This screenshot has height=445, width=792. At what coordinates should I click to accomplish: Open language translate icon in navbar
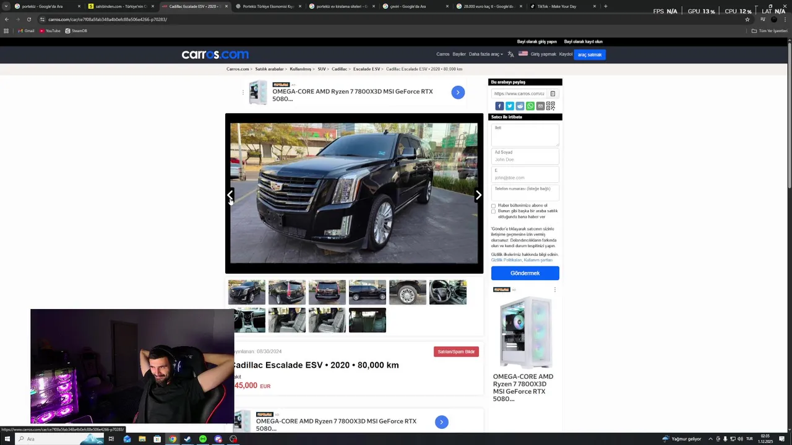(x=510, y=54)
